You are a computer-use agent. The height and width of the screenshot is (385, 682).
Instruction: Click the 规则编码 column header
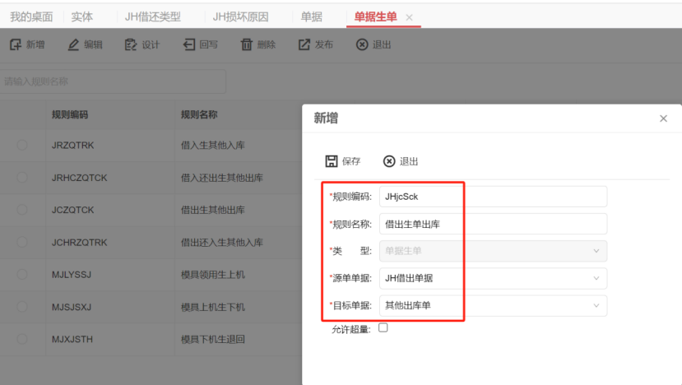(70, 115)
